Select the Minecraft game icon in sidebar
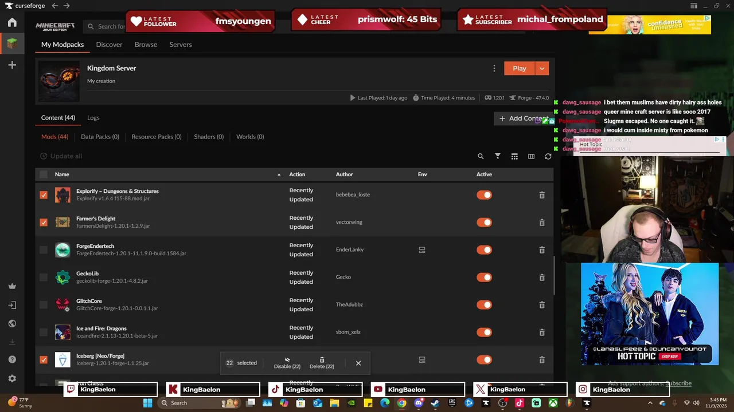 (x=12, y=43)
